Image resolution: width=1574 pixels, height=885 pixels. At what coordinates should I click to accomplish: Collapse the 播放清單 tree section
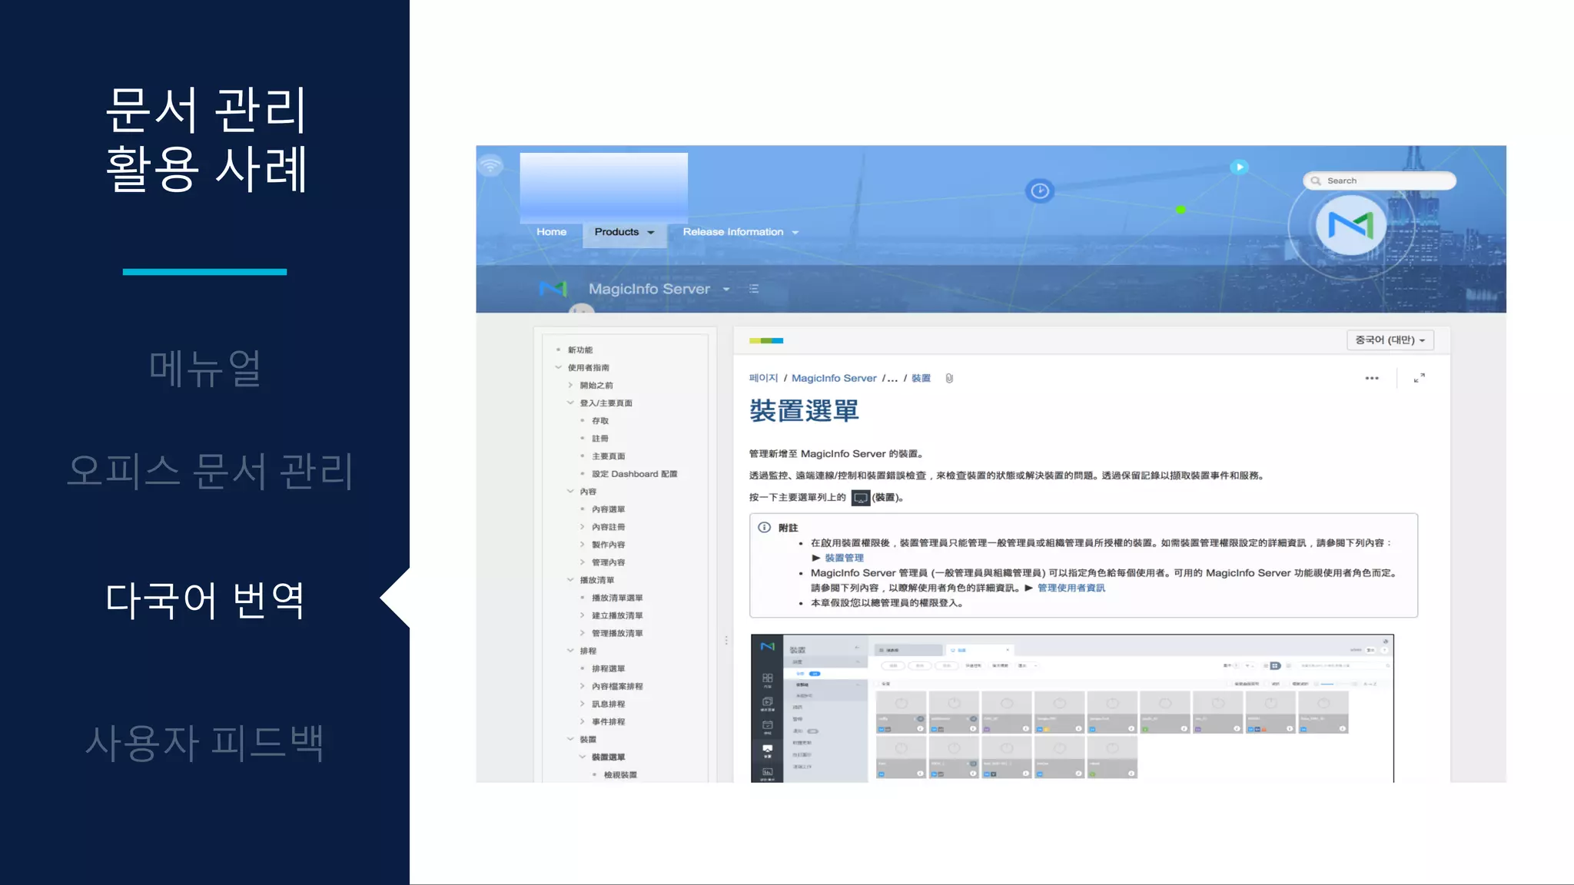(x=570, y=580)
